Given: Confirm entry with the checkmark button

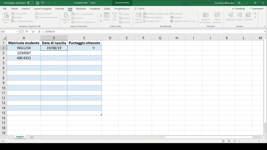Looking at the screenshot, I should pos(33,32).
